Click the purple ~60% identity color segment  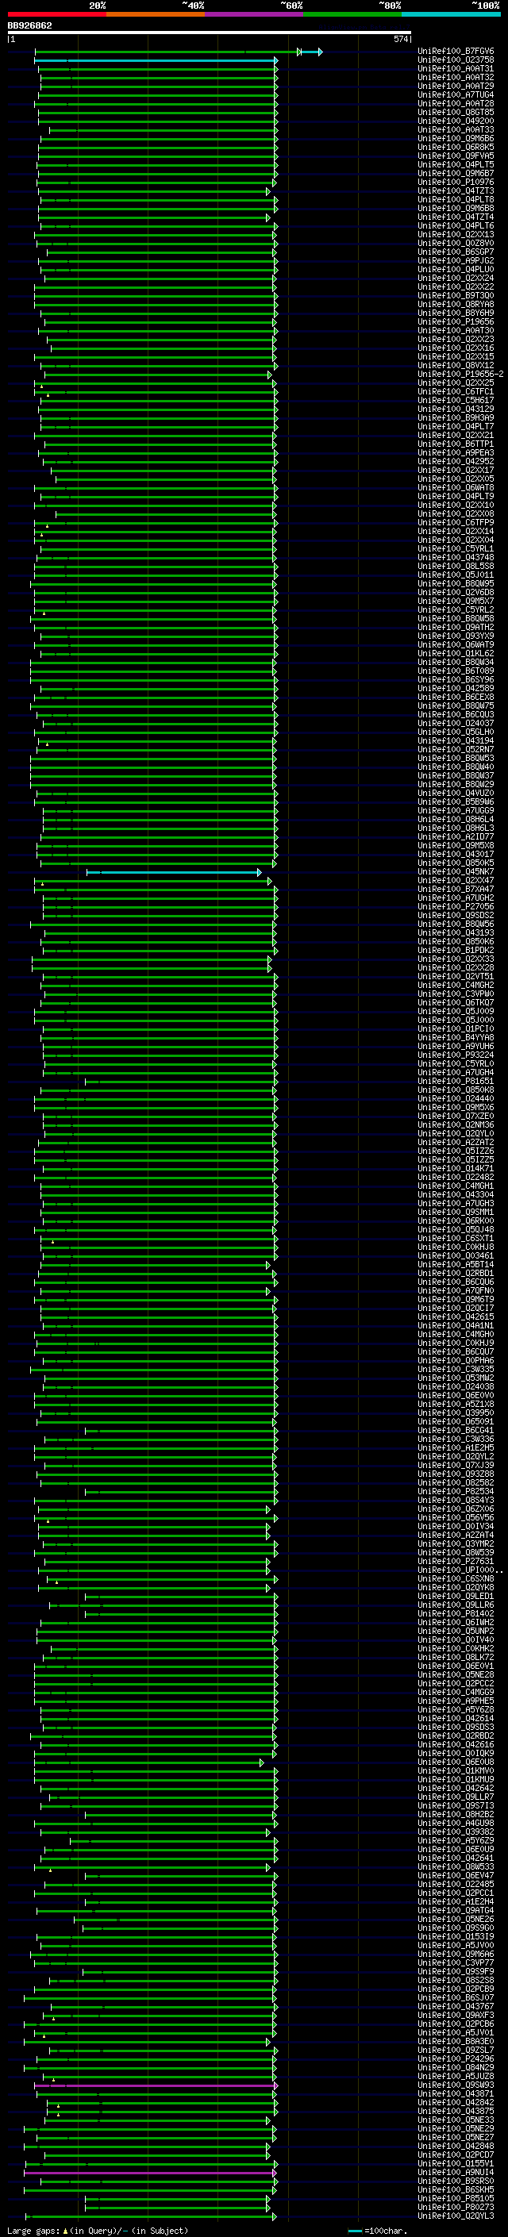click(x=253, y=14)
